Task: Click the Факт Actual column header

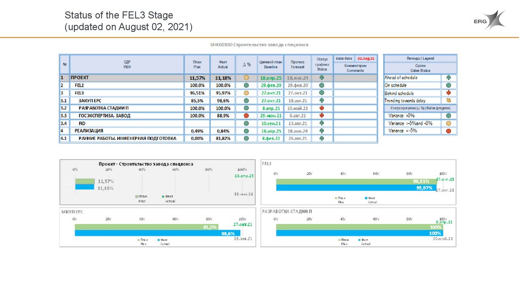Action: (223, 64)
